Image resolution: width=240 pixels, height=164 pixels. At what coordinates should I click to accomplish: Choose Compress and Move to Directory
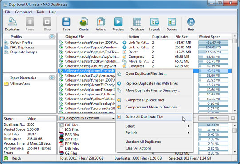click(154, 107)
